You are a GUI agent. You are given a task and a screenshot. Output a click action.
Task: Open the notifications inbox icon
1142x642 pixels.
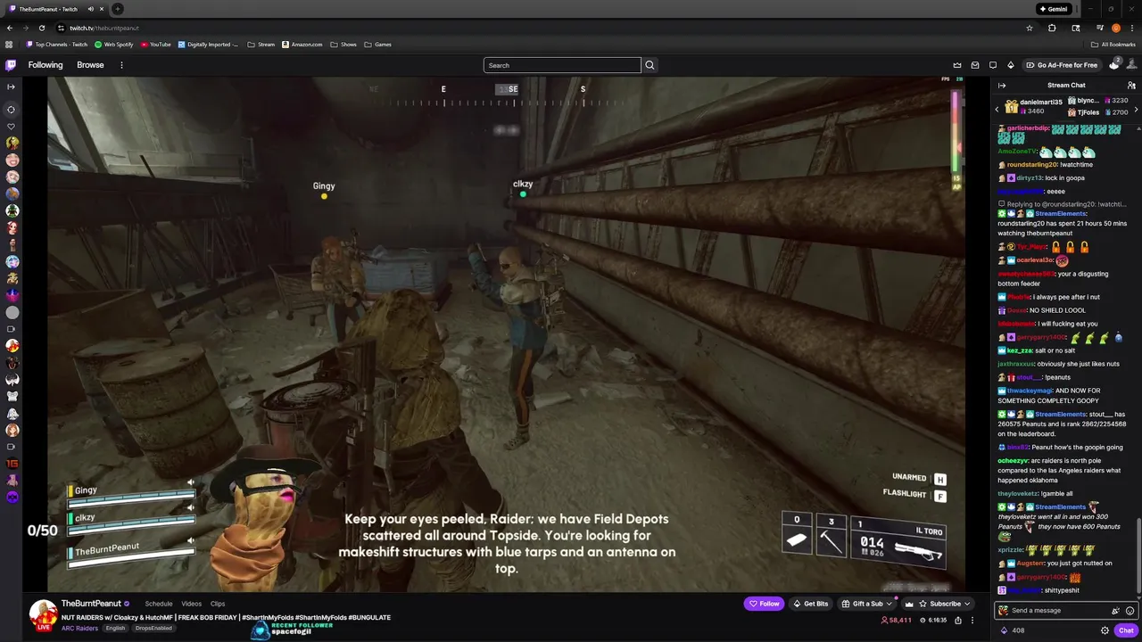click(975, 65)
